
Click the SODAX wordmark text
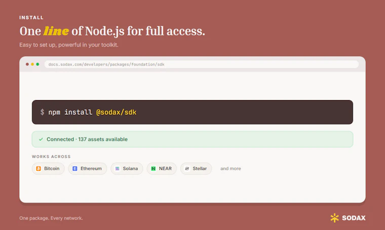click(354, 218)
